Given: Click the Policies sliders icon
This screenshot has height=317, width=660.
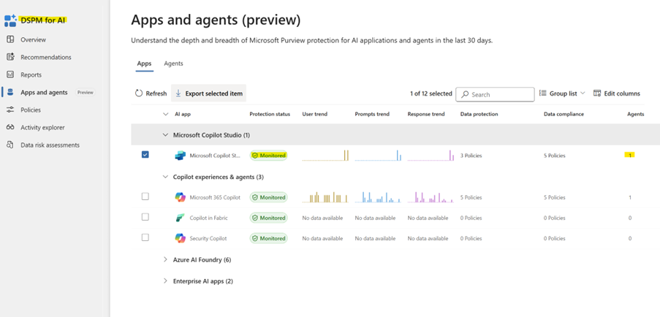Looking at the screenshot, I should point(10,110).
